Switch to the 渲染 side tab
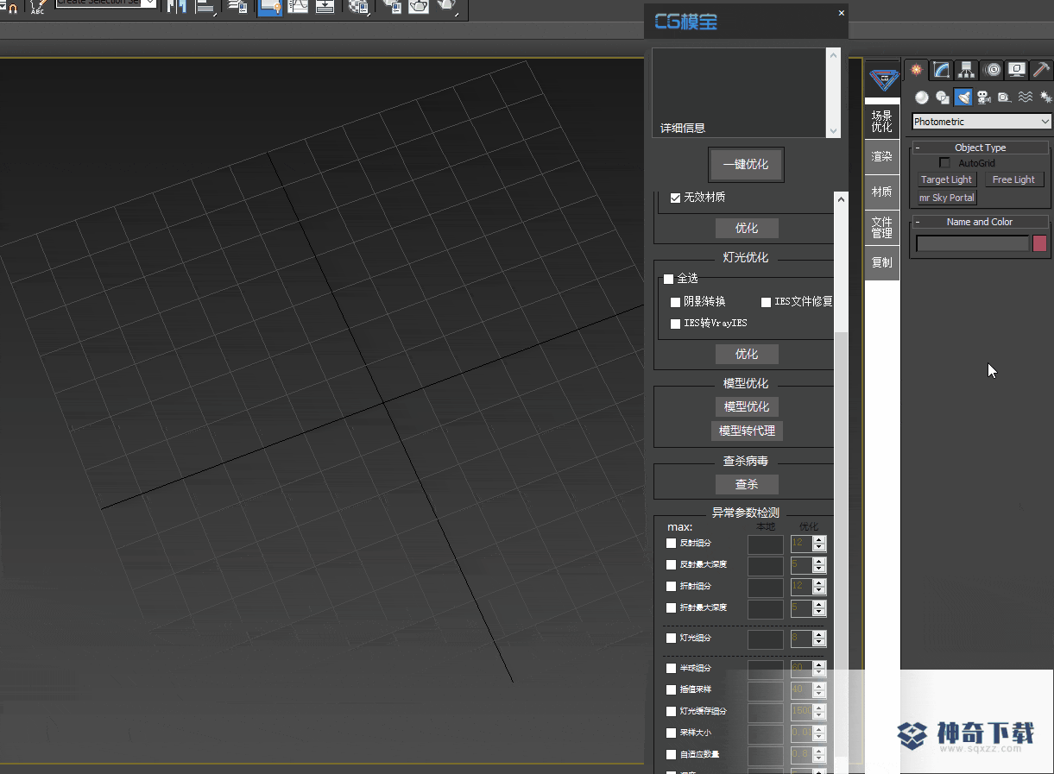The height and width of the screenshot is (774, 1054). [881, 156]
